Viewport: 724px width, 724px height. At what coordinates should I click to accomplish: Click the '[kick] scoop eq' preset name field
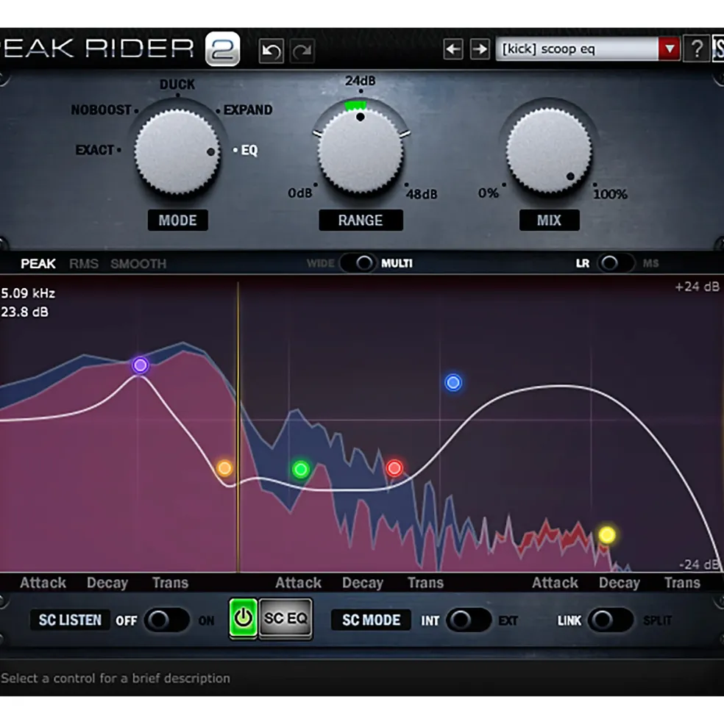577,49
